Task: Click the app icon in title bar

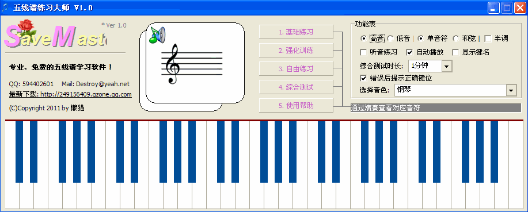Action: (5, 7)
